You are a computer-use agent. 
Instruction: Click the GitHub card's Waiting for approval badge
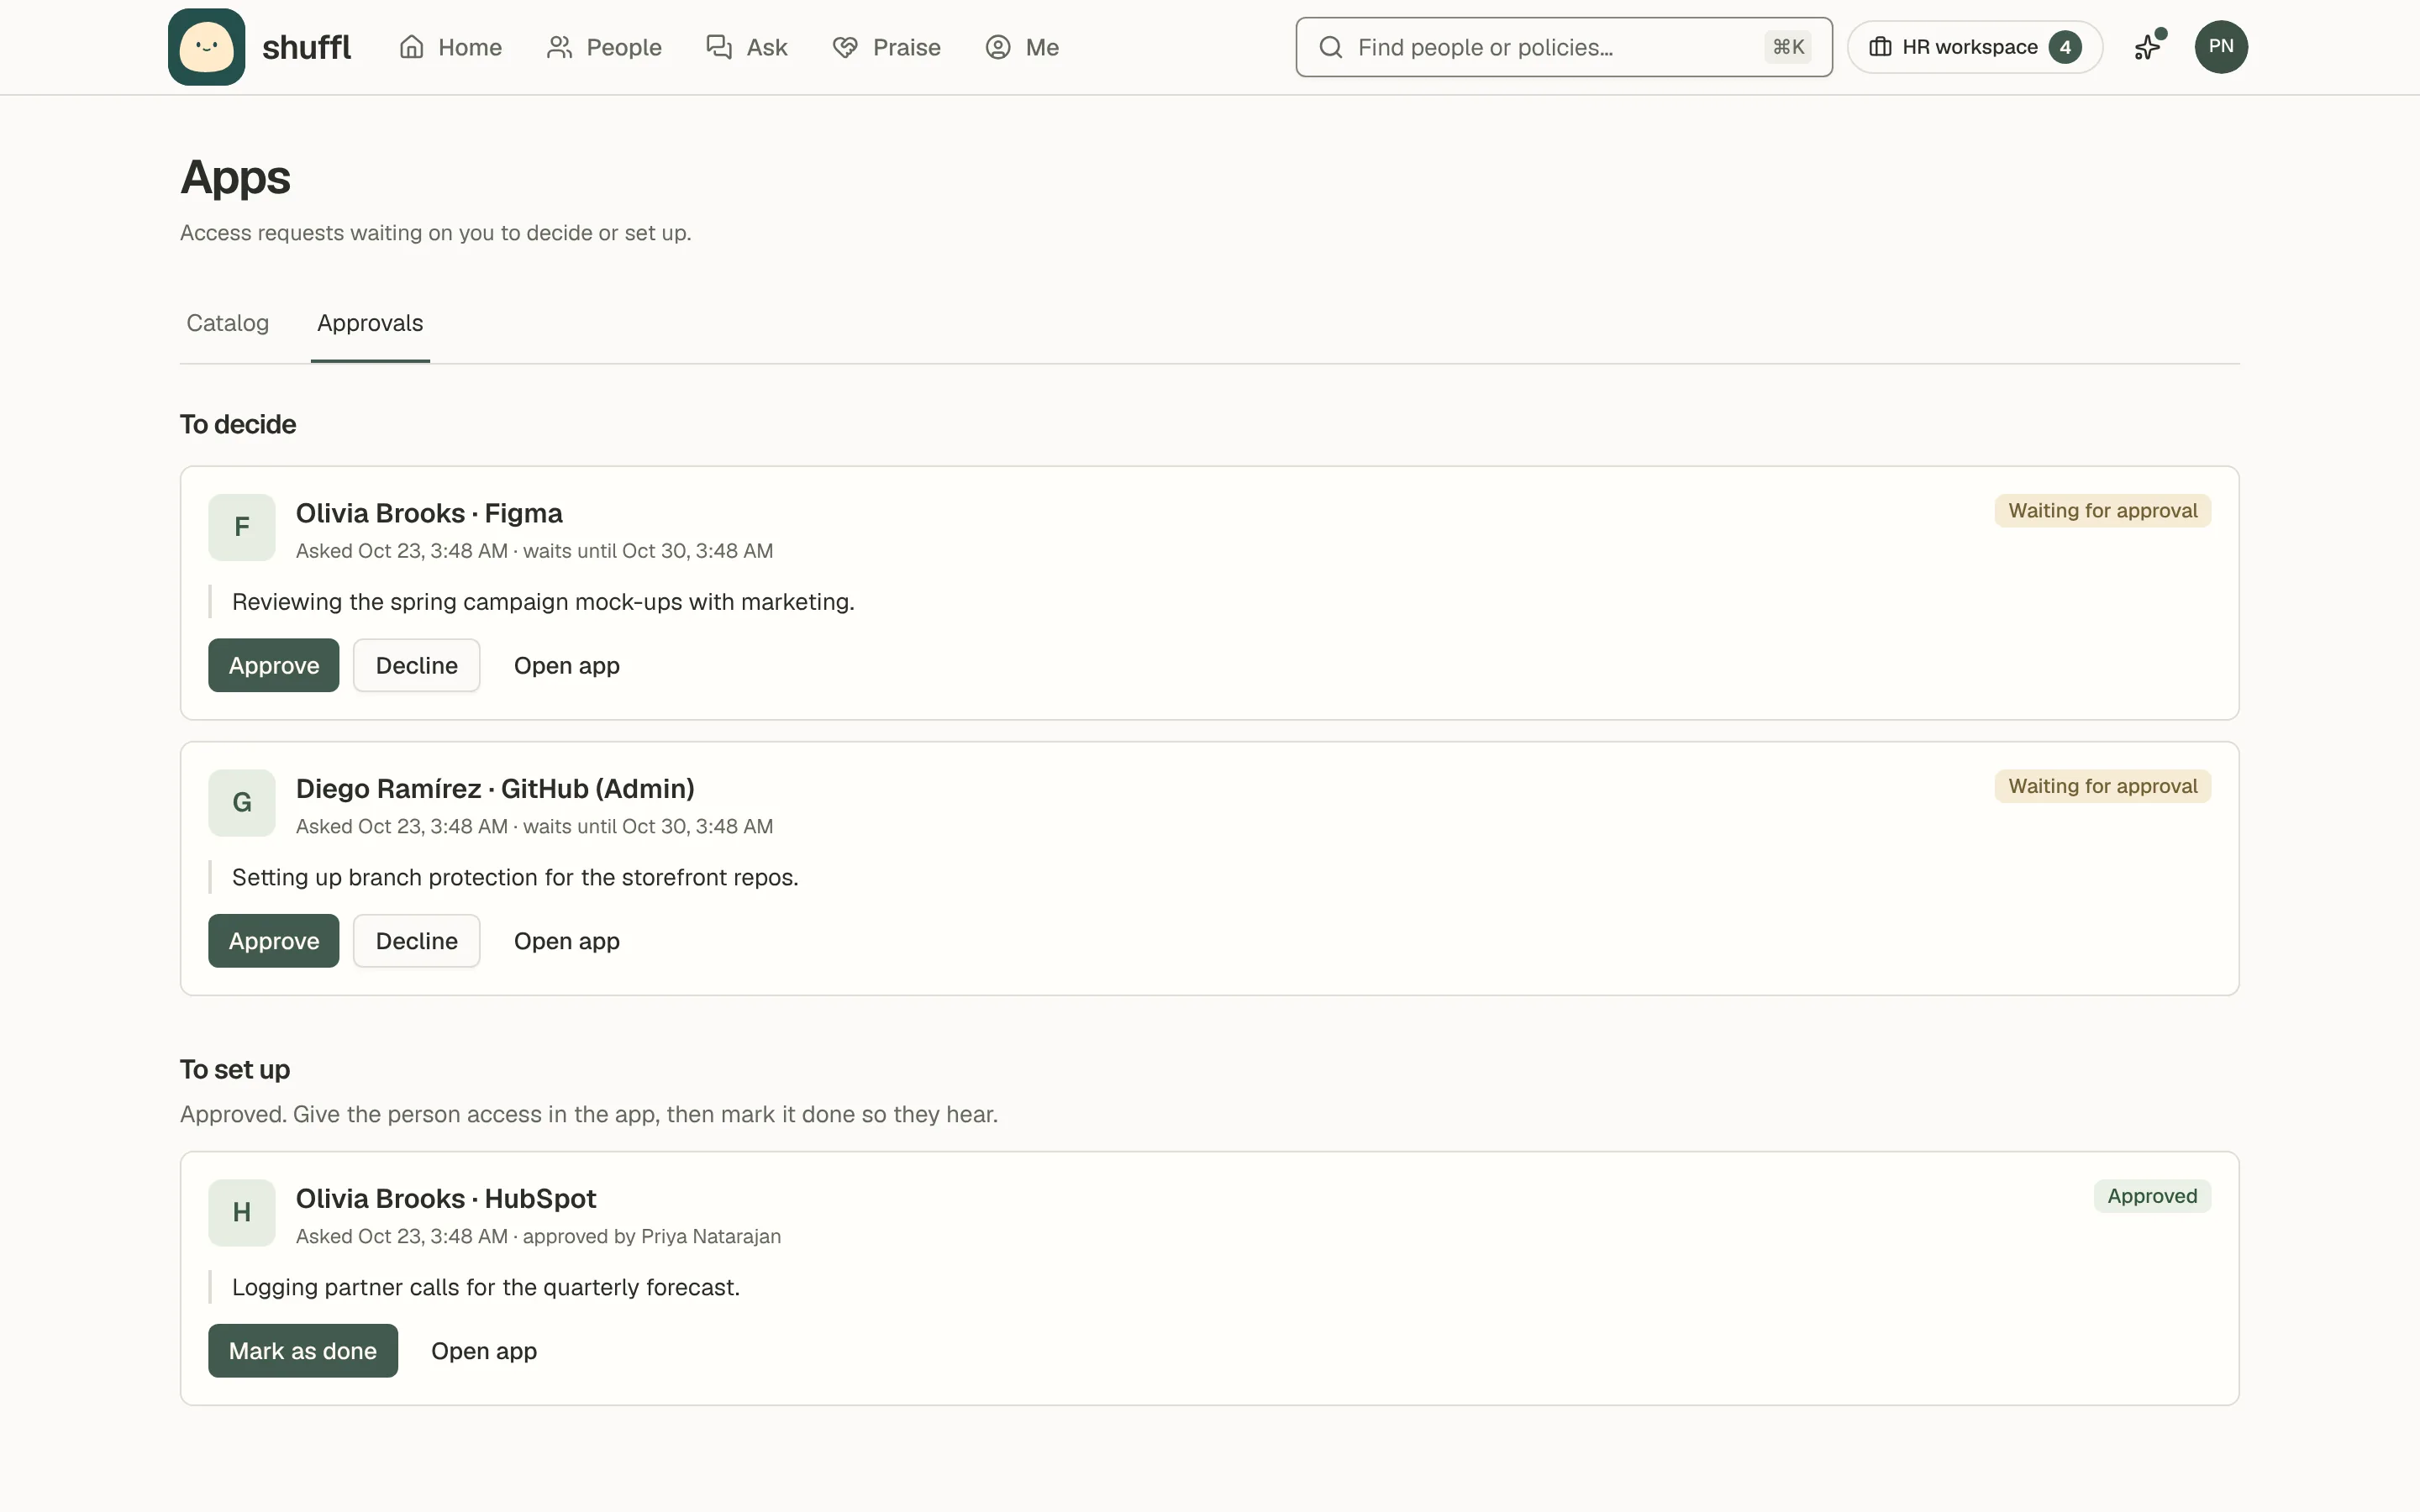(x=2103, y=786)
